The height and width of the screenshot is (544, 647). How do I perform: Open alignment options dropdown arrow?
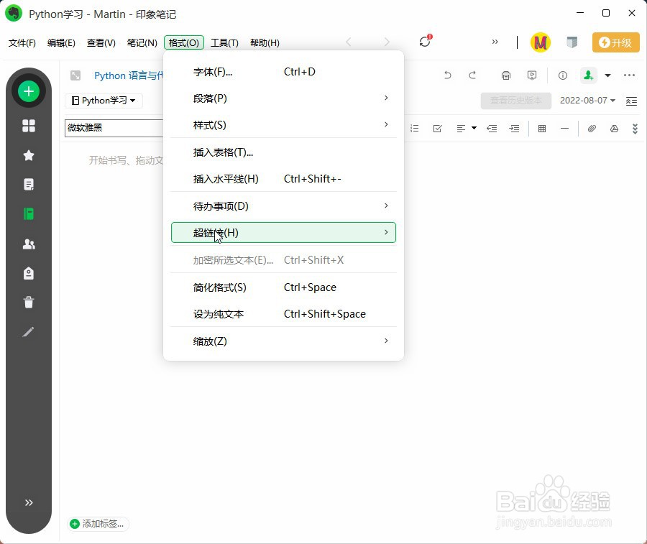(x=474, y=128)
